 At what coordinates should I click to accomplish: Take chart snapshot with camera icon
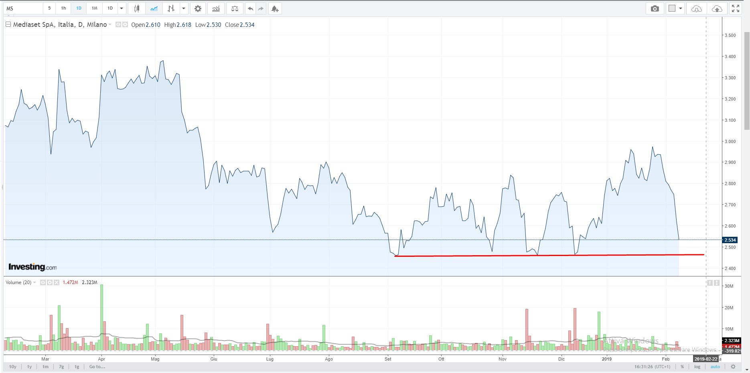[x=655, y=8]
